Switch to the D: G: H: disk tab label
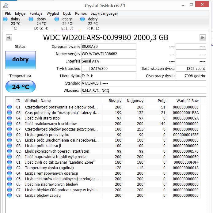 tap(41, 28)
